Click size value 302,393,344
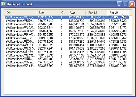The width and height of the screenshot is (136, 97). (x=46, y=28)
